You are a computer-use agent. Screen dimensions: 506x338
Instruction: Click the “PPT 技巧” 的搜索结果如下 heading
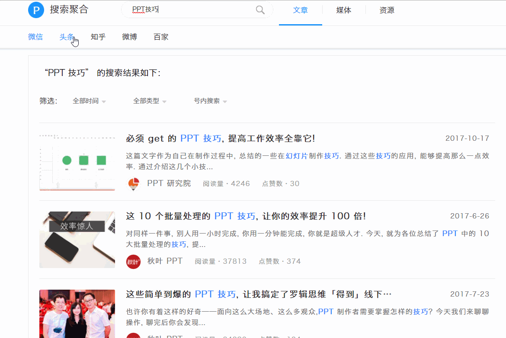102,73
